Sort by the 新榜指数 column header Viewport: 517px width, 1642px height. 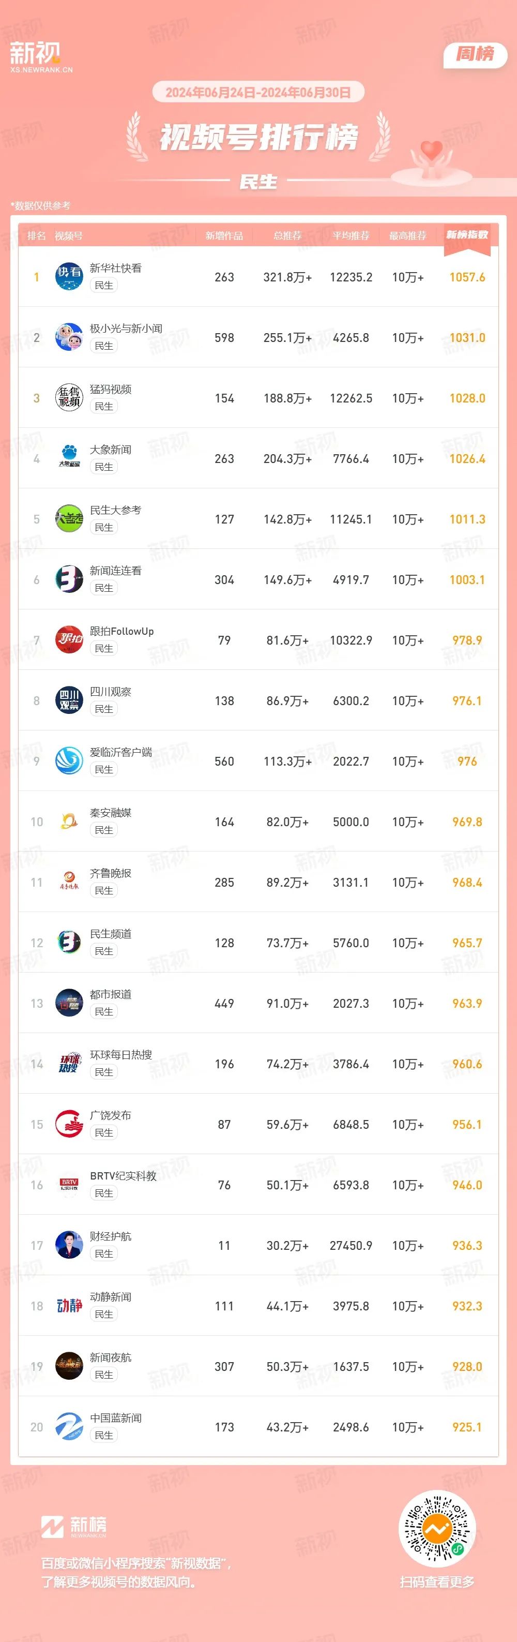pos(467,235)
